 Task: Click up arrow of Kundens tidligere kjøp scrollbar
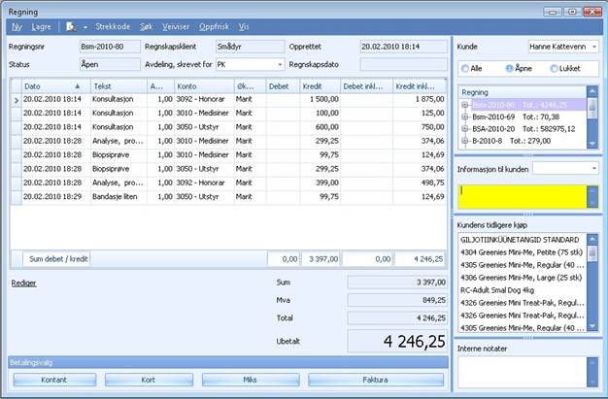592,240
